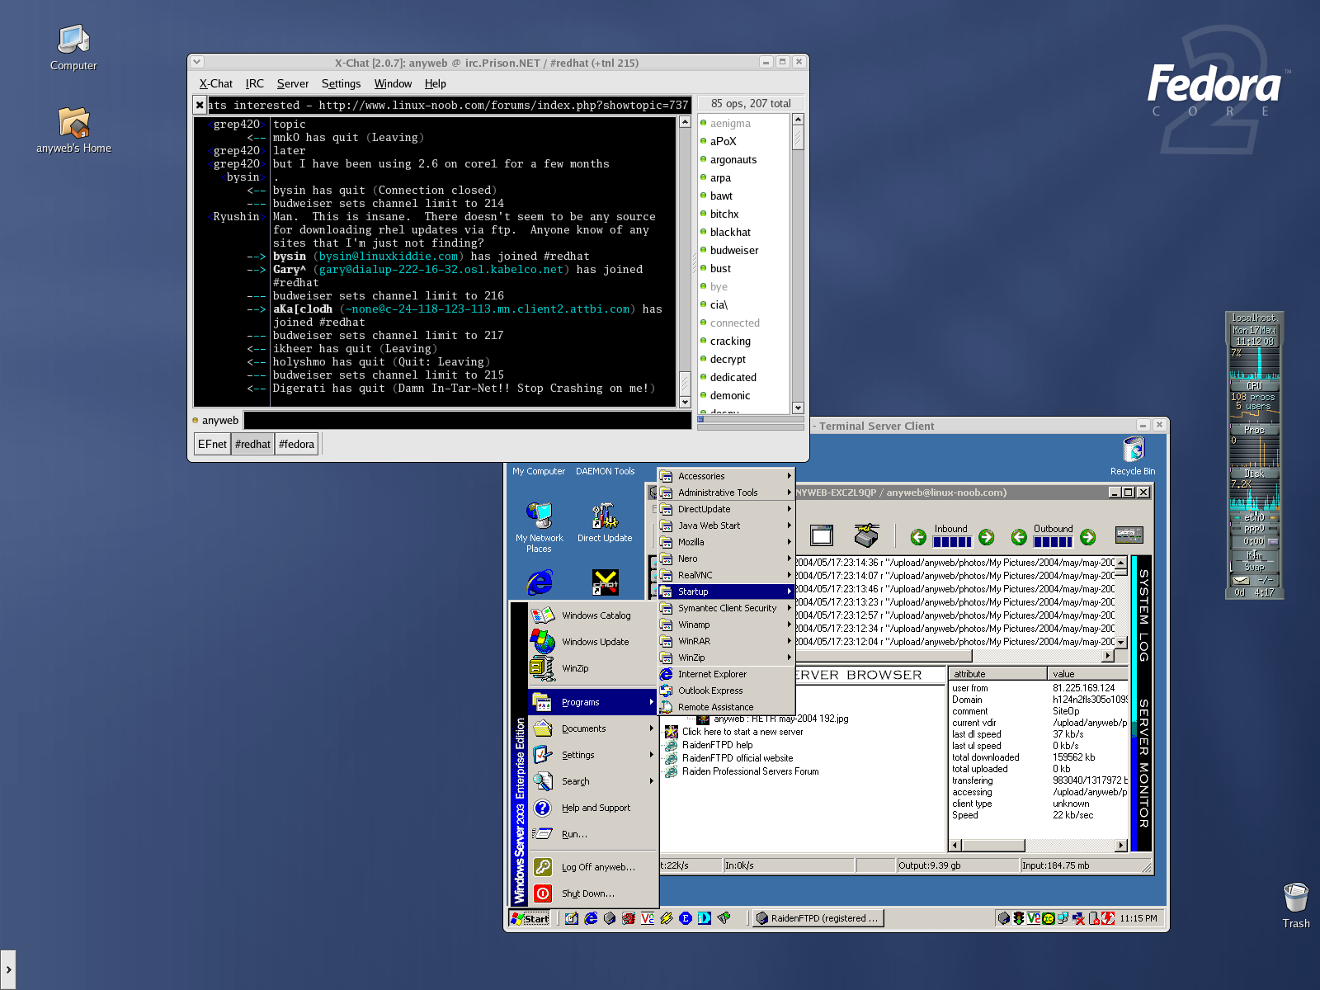
Task: Click the lightning bolt quick launch icon
Action: (666, 918)
